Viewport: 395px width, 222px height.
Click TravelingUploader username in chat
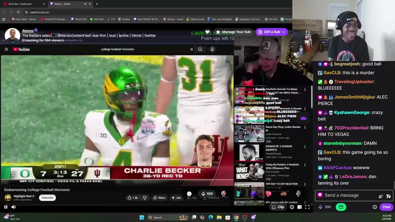pyautogui.click(x=354, y=82)
